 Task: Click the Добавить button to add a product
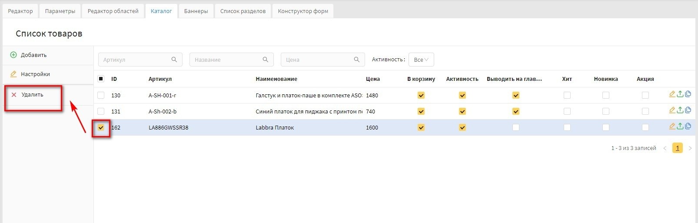click(33, 55)
